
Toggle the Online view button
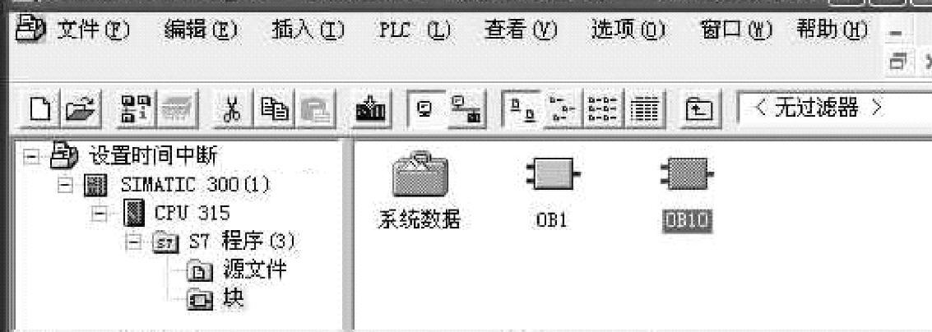point(466,109)
